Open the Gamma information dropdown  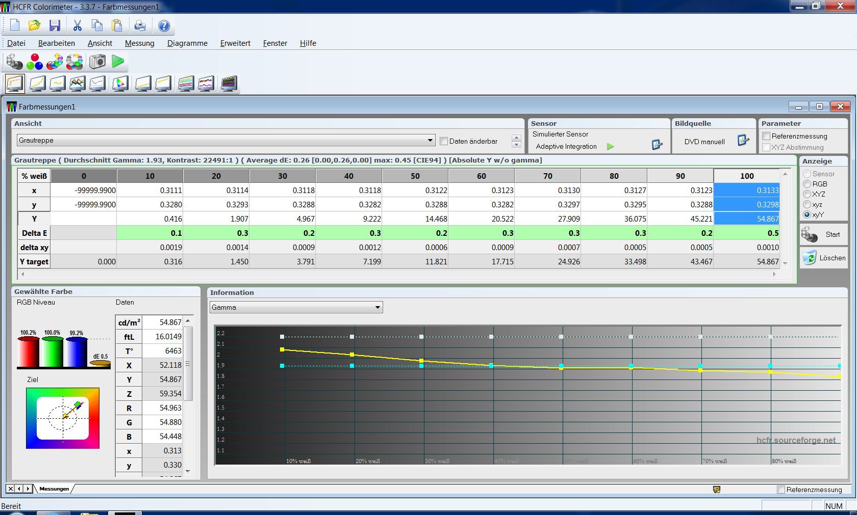[x=377, y=307]
